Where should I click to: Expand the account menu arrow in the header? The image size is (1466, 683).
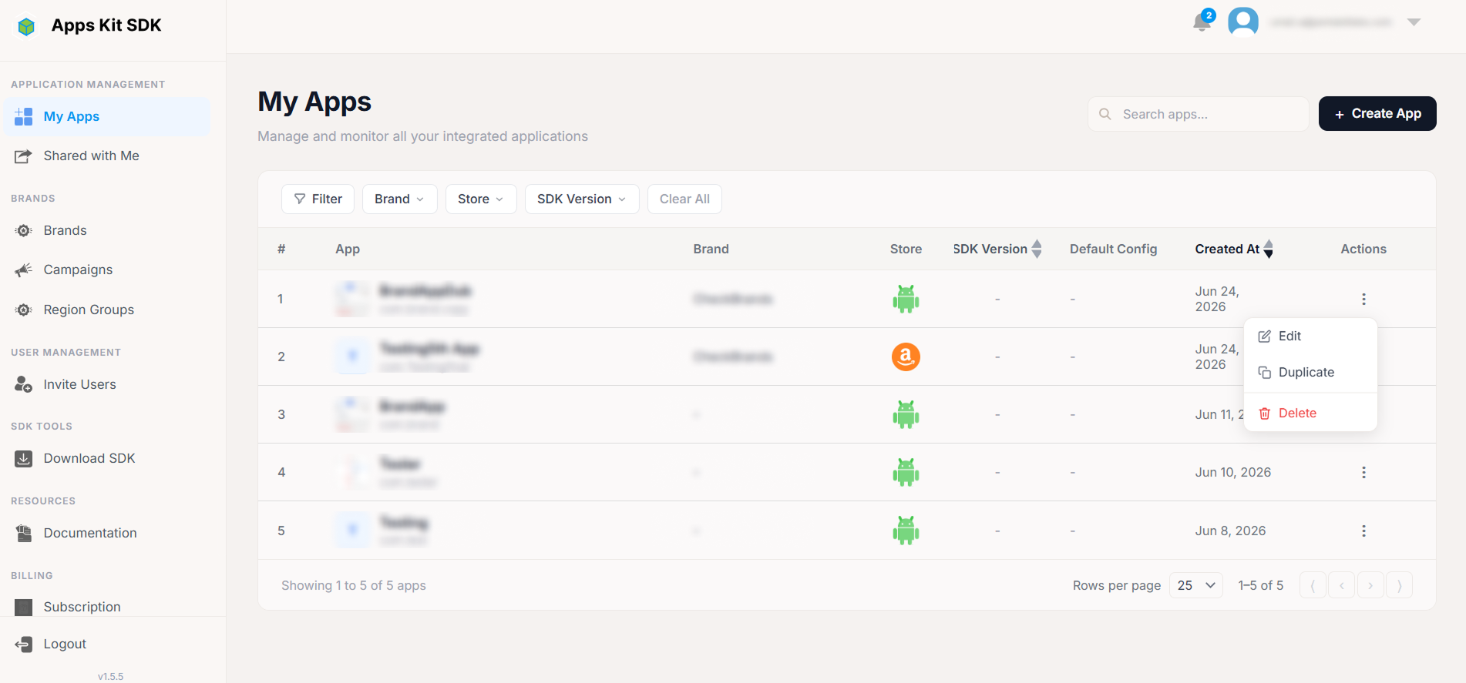coord(1414,22)
